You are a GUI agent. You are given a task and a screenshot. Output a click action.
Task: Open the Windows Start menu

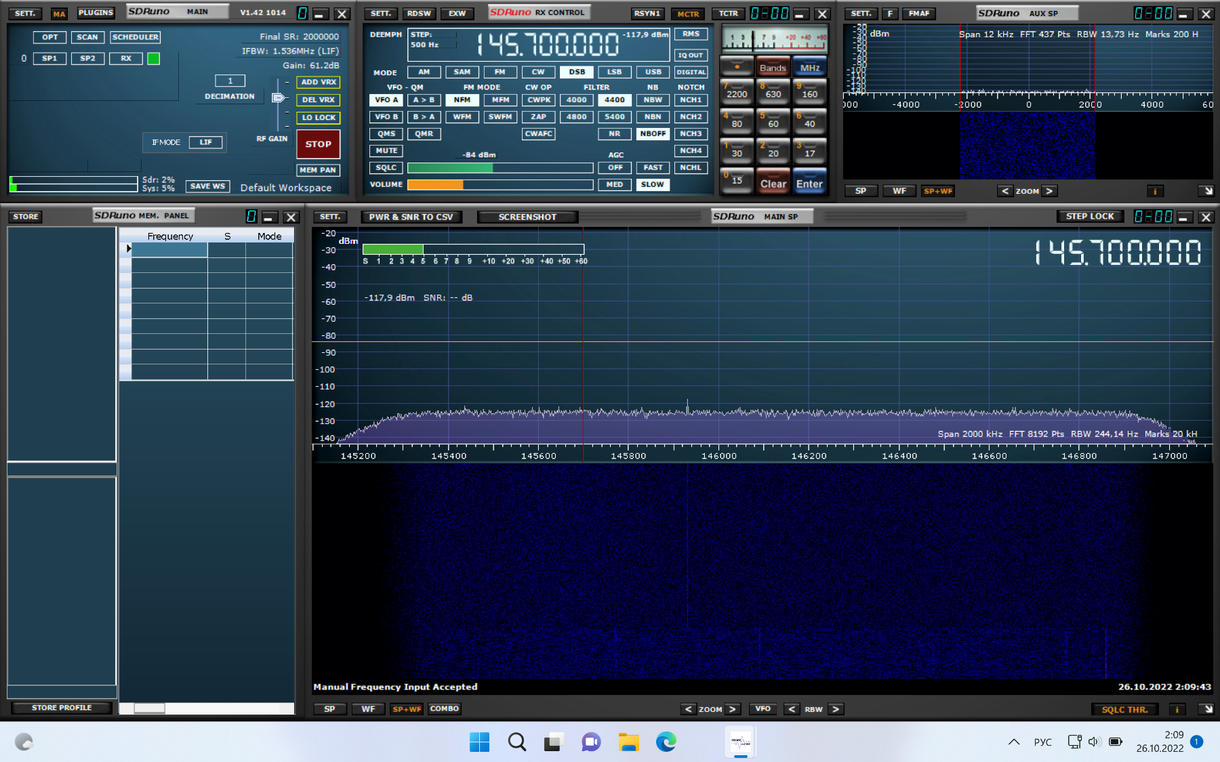479,742
